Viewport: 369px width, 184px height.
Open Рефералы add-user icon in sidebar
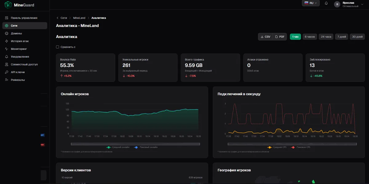pyautogui.click(x=7, y=80)
